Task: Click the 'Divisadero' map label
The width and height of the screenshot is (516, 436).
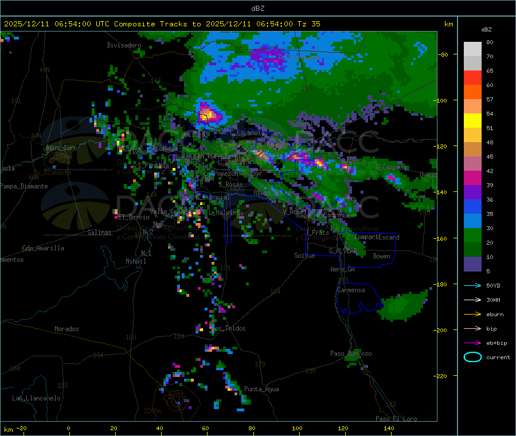Action: tap(124, 45)
